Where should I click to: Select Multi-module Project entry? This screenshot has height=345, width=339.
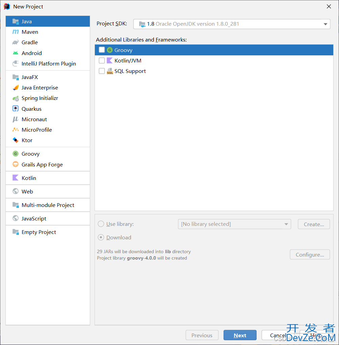[x=48, y=205]
